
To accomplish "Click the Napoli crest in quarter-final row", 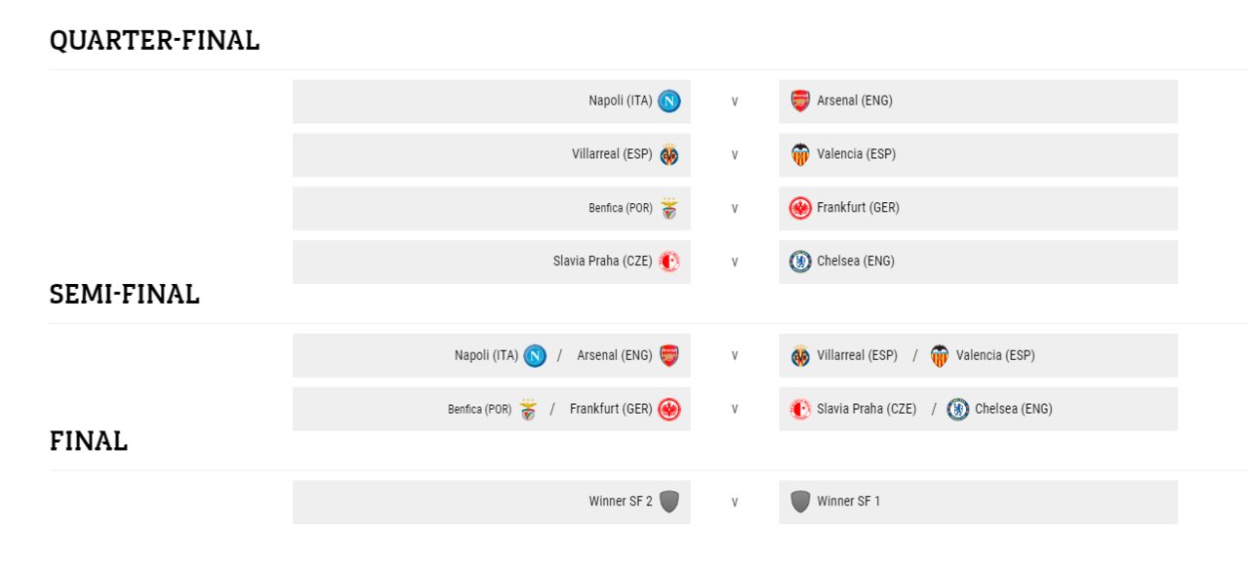I will click(668, 101).
